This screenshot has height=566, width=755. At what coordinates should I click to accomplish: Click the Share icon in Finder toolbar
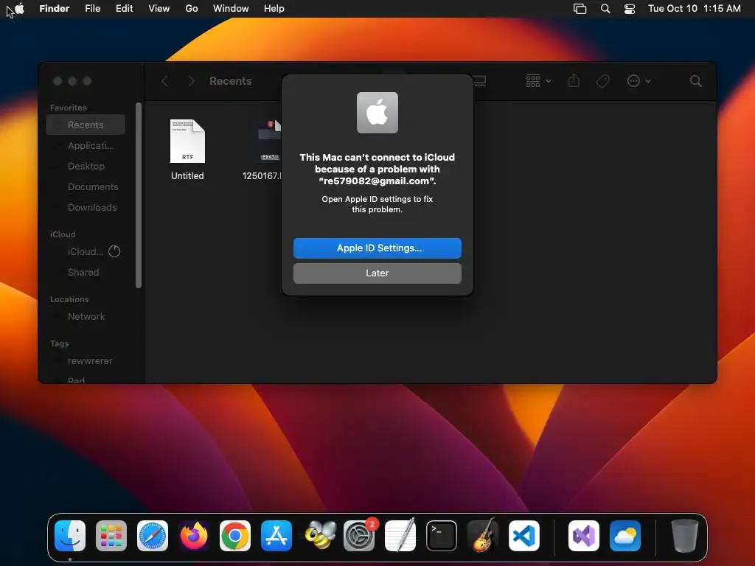pyautogui.click(x=574, y=80)
